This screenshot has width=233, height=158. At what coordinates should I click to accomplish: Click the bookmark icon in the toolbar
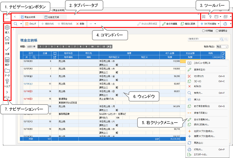pyautogui.click(x=204, y=17)
